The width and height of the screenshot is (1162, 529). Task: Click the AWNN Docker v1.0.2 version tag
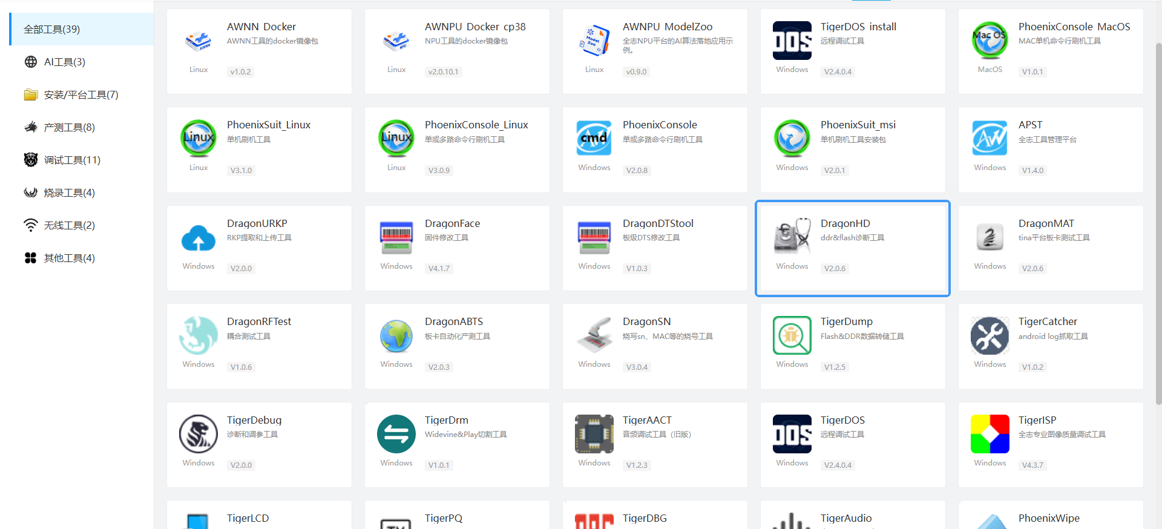240,72
